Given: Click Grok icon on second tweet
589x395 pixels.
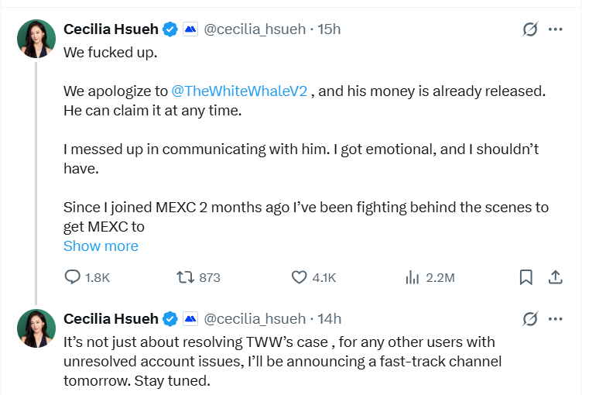Looking at the screenshot, I should (530, 318).
